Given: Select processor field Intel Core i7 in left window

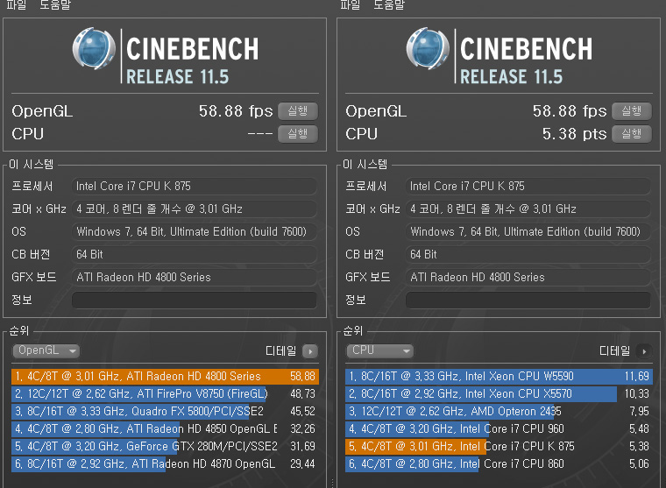Looking at the screenshot, I should pyautogui.click(x=195, y=186).
